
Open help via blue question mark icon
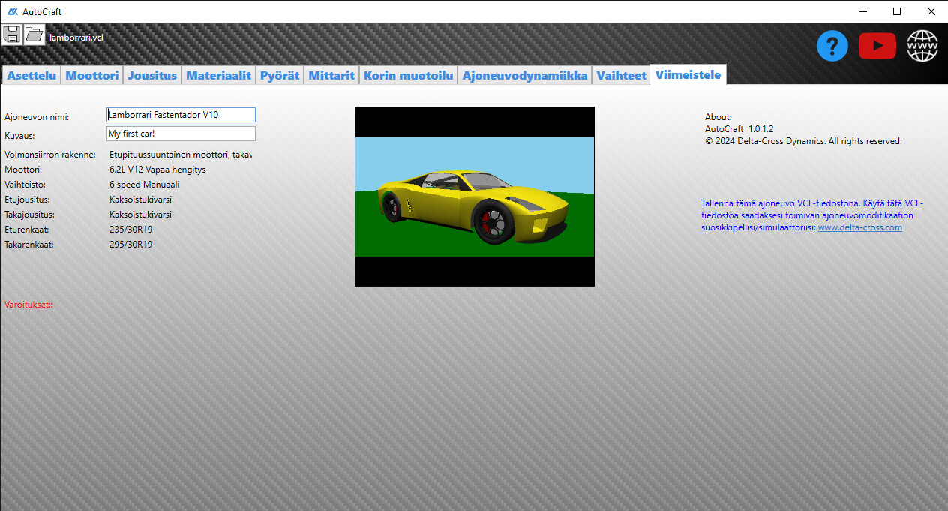click(832, 47)
